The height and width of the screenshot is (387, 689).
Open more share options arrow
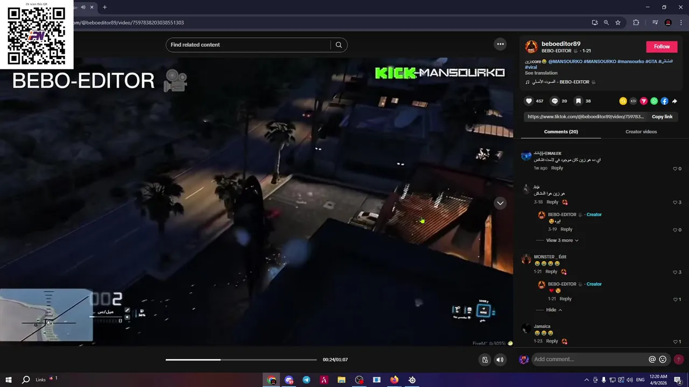[674, 101]
